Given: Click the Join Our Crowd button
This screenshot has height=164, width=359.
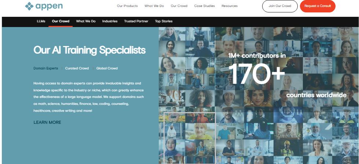Looking at the screenshot, I should [x=280, y=6].
